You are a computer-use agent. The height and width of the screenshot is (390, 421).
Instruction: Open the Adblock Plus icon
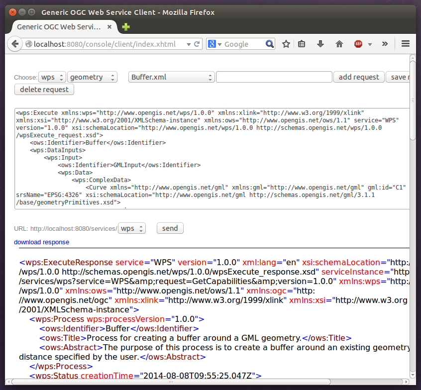[358, 44]
